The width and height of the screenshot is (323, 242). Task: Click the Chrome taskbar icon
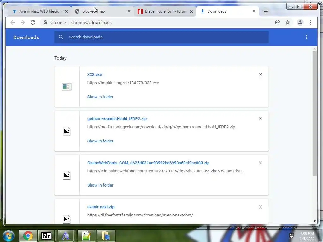(x=28, y=236)
